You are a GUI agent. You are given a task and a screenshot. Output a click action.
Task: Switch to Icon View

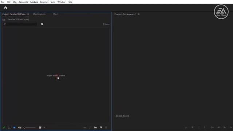point(14,127)
